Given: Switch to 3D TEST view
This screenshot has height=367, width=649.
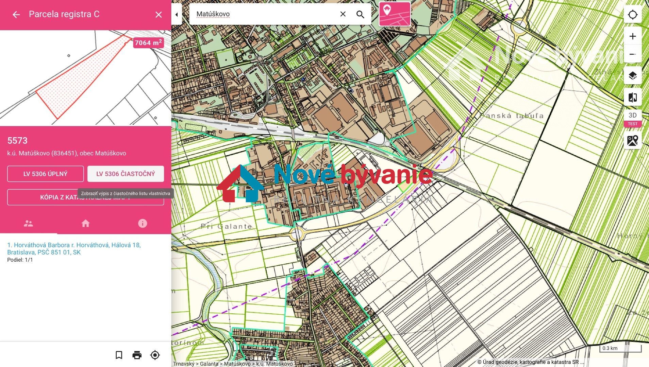Looking at the screenshot, I should click(633, 119).
